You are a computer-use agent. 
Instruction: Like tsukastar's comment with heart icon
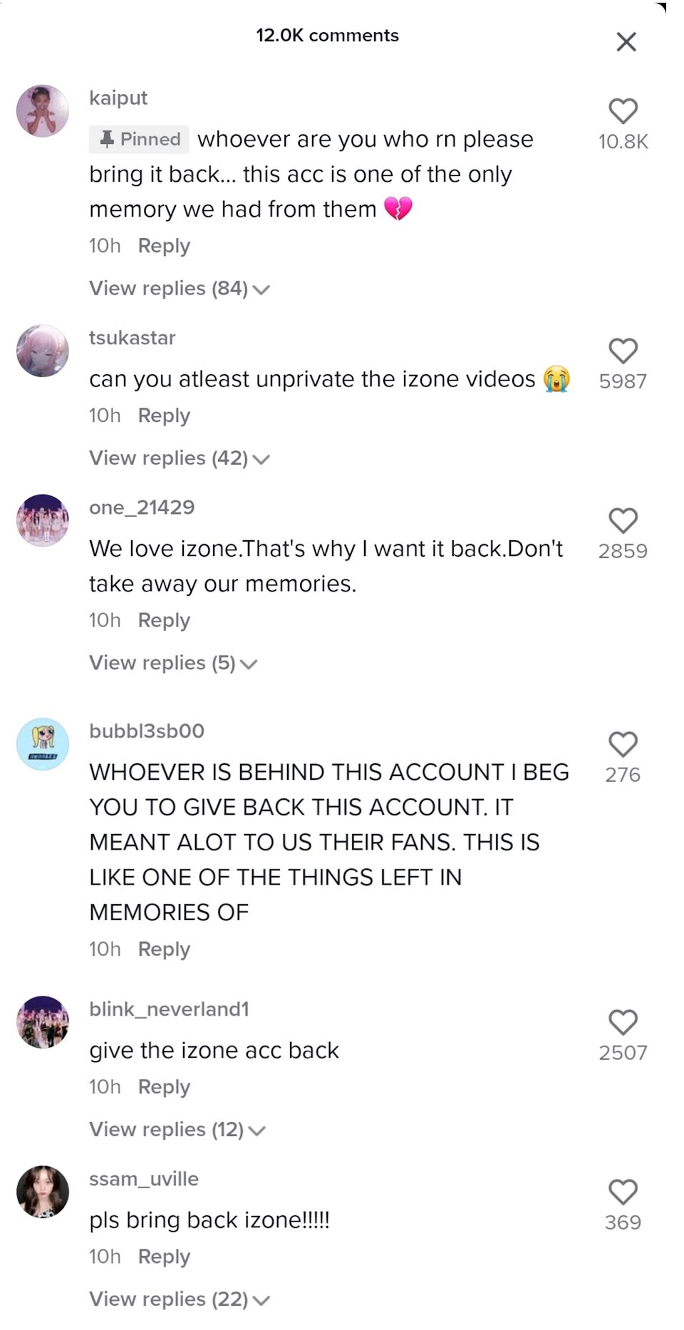(623, 351)
